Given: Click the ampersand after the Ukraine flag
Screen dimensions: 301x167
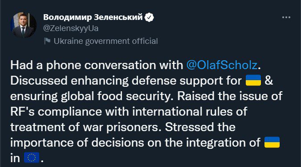Looking at the screenshot, I should click(x=269, y=81).
